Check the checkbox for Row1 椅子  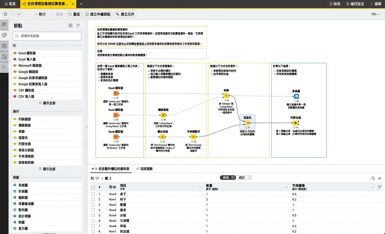(x=93, y=199)
